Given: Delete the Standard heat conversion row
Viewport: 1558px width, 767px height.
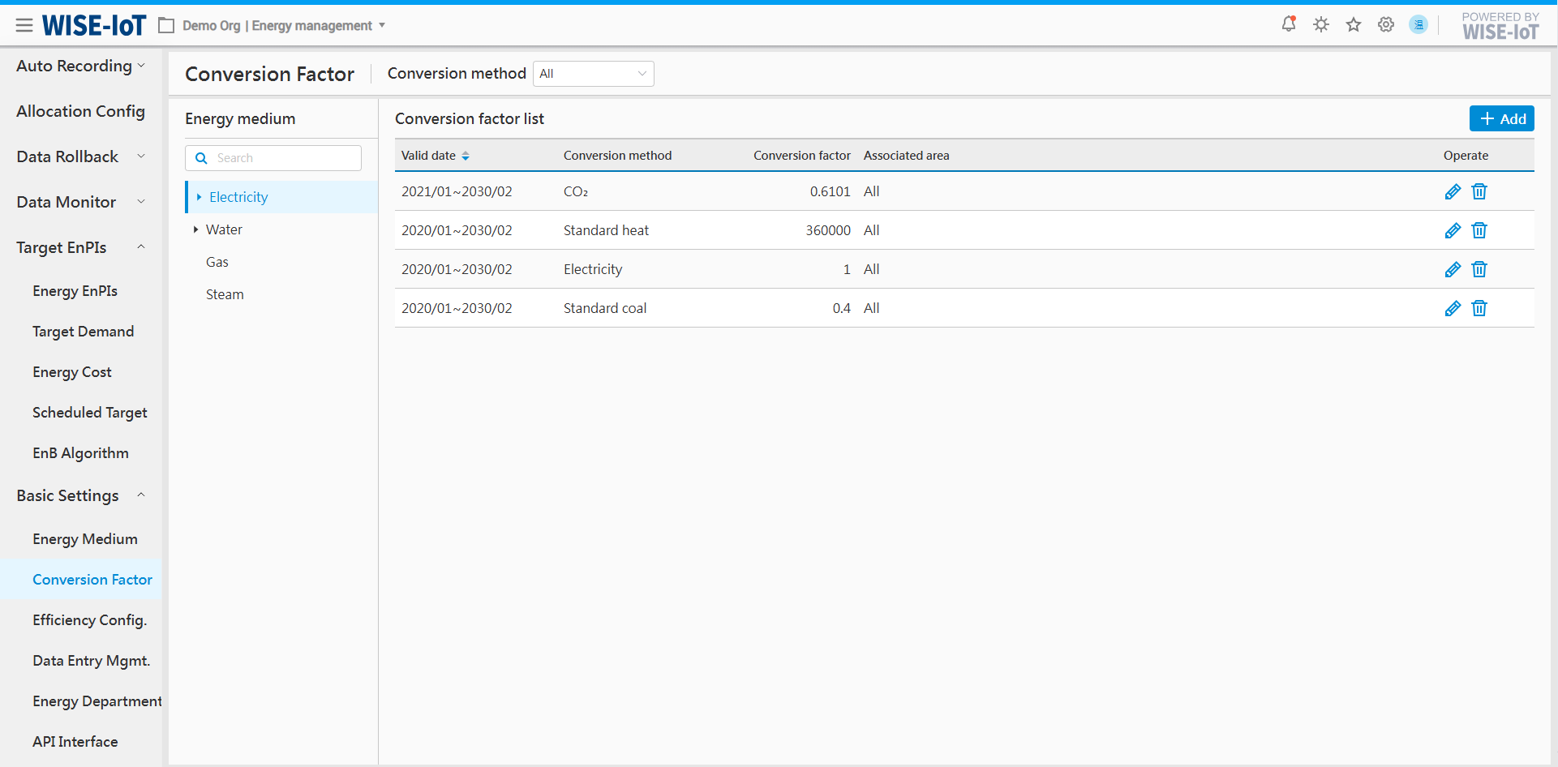Looking at the screenshot, I should point(1479,230).
